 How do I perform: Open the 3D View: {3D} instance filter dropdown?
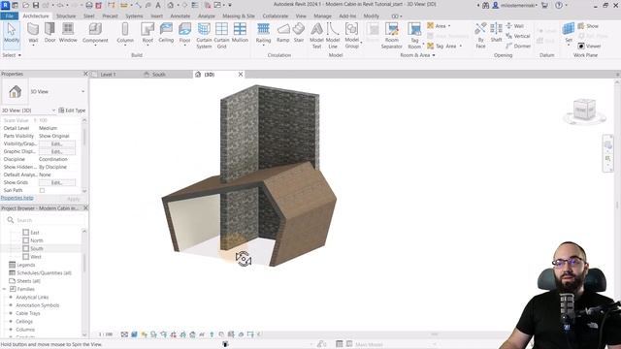pos(53,111)
